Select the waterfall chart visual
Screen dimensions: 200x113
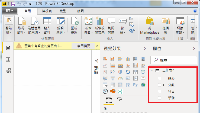click(x=105, y=72)
